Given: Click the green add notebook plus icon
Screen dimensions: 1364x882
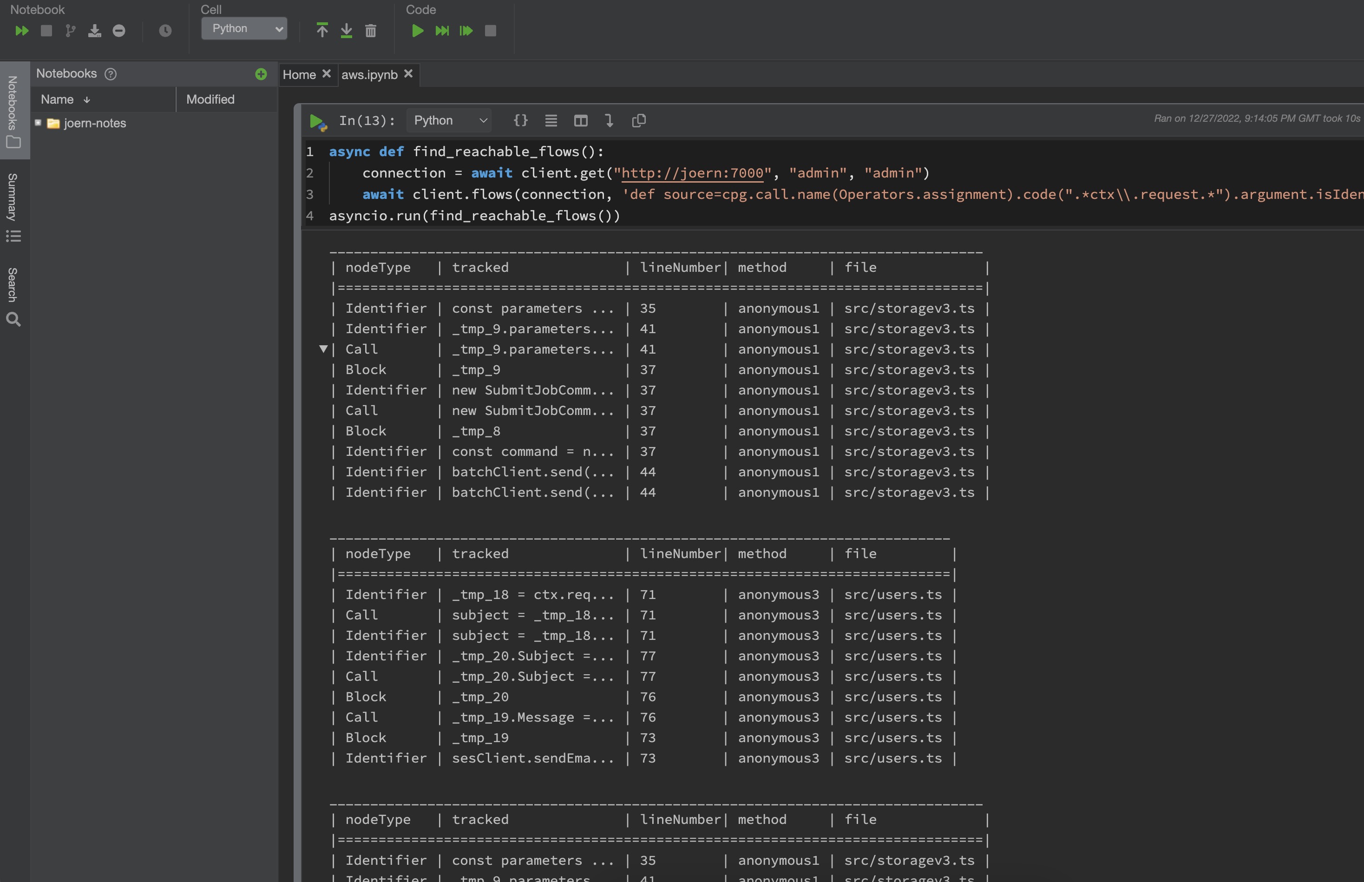Looking at the screenshot, I should 261,74.
